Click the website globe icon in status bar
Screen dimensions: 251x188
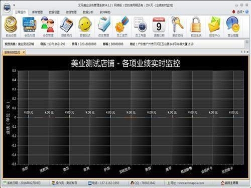click(x=169, y=183)
